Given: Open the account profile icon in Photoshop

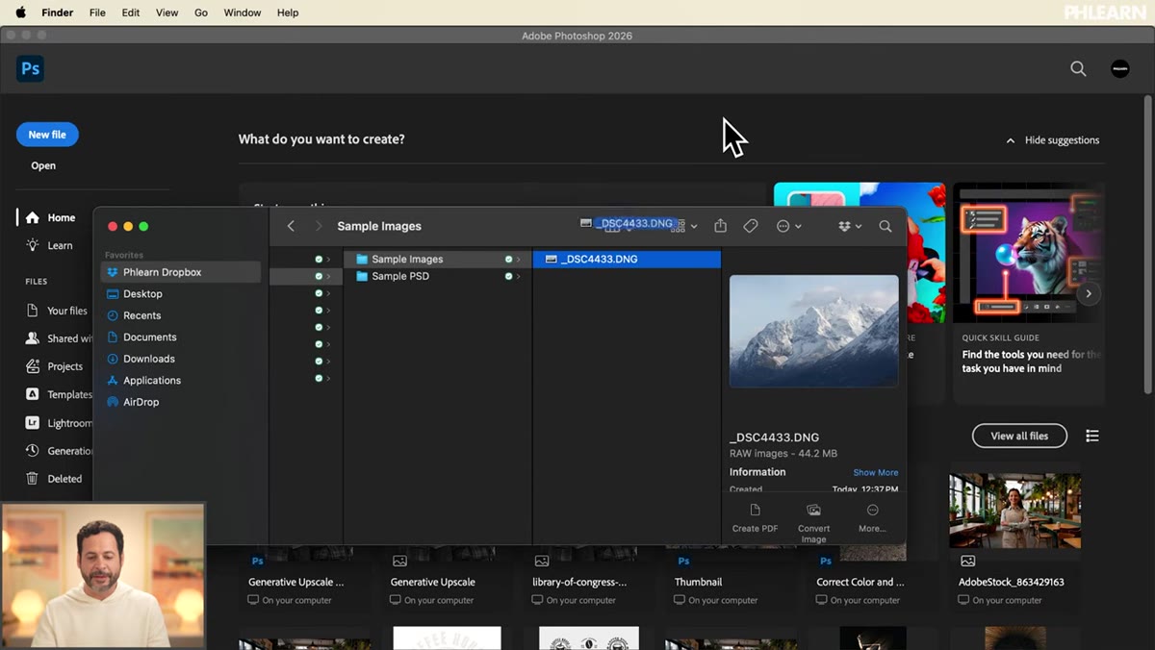Looking at the screenshot, I should pos(1119,68).
